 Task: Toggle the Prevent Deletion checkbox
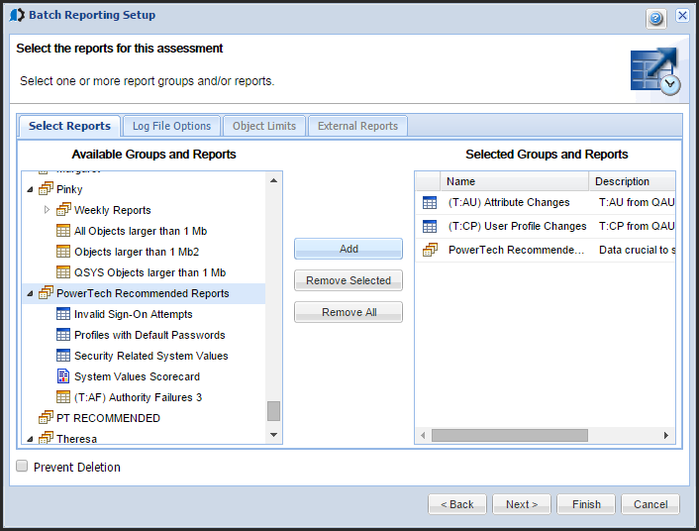click(22, 467)
